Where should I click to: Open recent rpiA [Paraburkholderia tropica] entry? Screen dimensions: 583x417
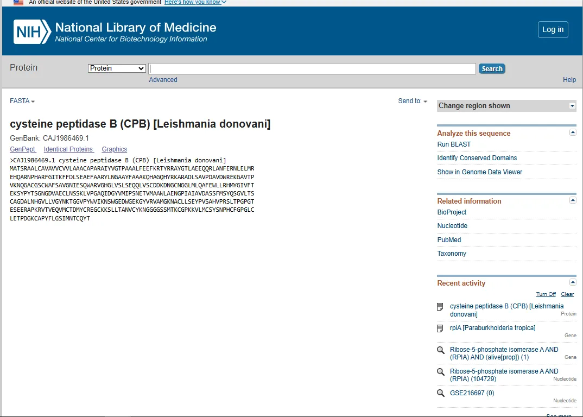[x=493, y=328]
